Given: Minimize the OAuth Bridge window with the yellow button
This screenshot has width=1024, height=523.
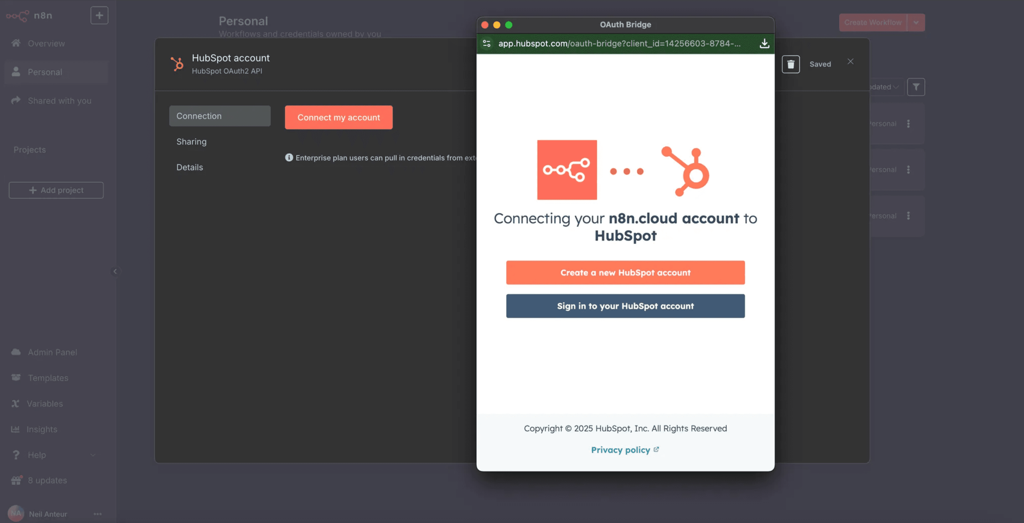Looking at the screenshot, I should click(496, 25).
